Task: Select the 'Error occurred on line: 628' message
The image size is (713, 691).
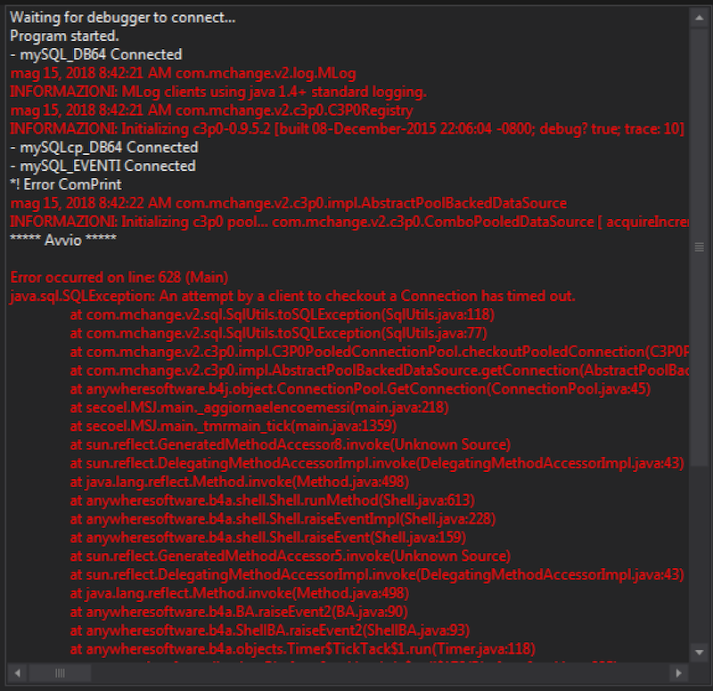Action: [116, 277]
